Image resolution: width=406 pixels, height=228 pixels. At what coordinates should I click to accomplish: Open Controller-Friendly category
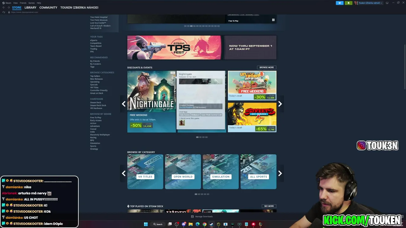tap(99, 90)
